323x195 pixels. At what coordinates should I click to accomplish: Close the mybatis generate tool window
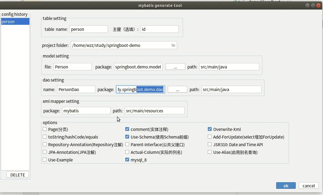(x=318, y=5)
